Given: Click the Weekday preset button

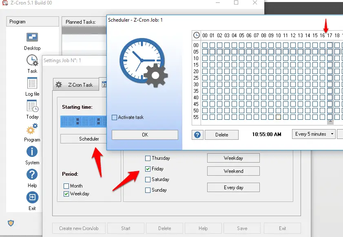Looking at the screenshot, I should tap(233, 158).
